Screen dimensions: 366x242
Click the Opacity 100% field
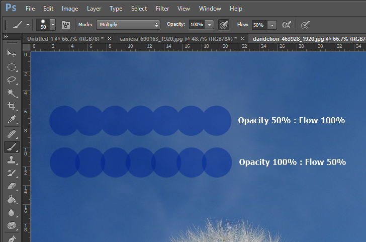pos(197,25)
